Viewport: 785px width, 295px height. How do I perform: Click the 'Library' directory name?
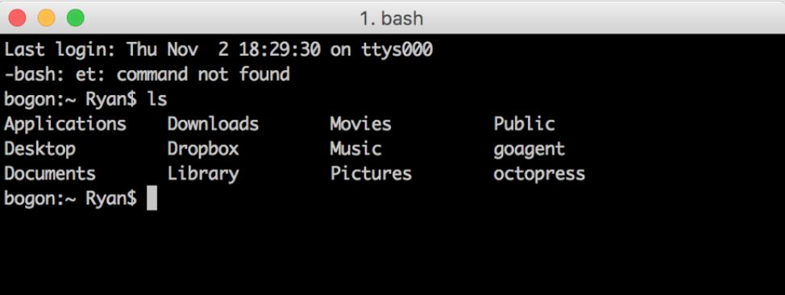click(x=203, y=174)
